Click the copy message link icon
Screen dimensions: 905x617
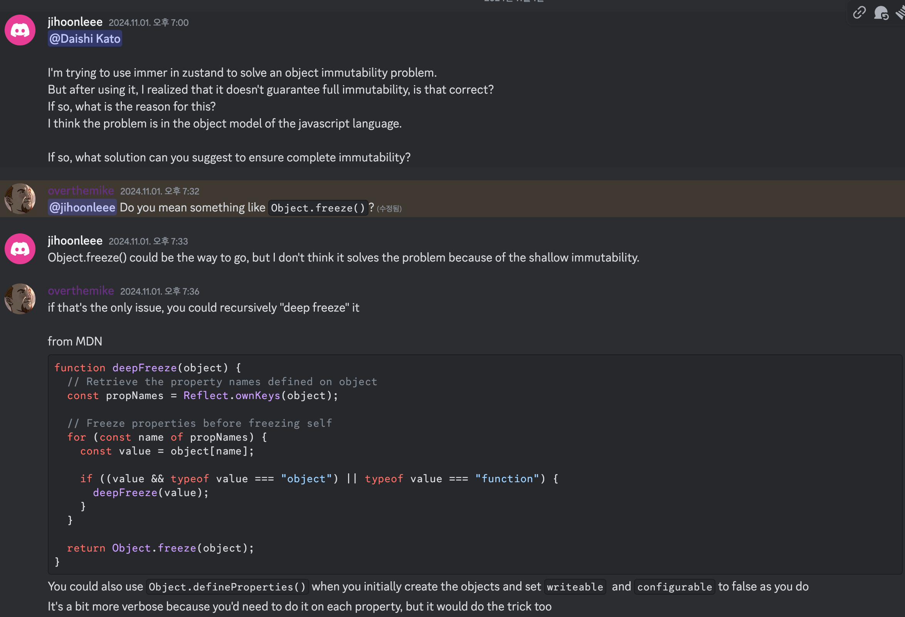(859, 13)
